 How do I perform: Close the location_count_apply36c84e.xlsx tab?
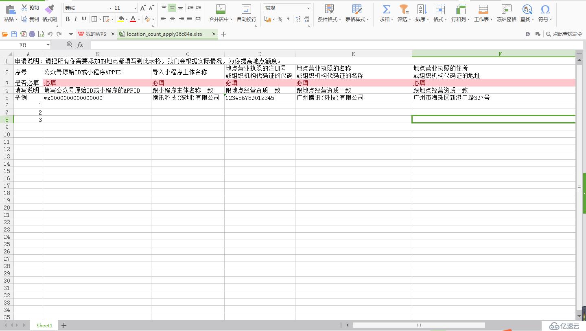[x=214, y=34]
